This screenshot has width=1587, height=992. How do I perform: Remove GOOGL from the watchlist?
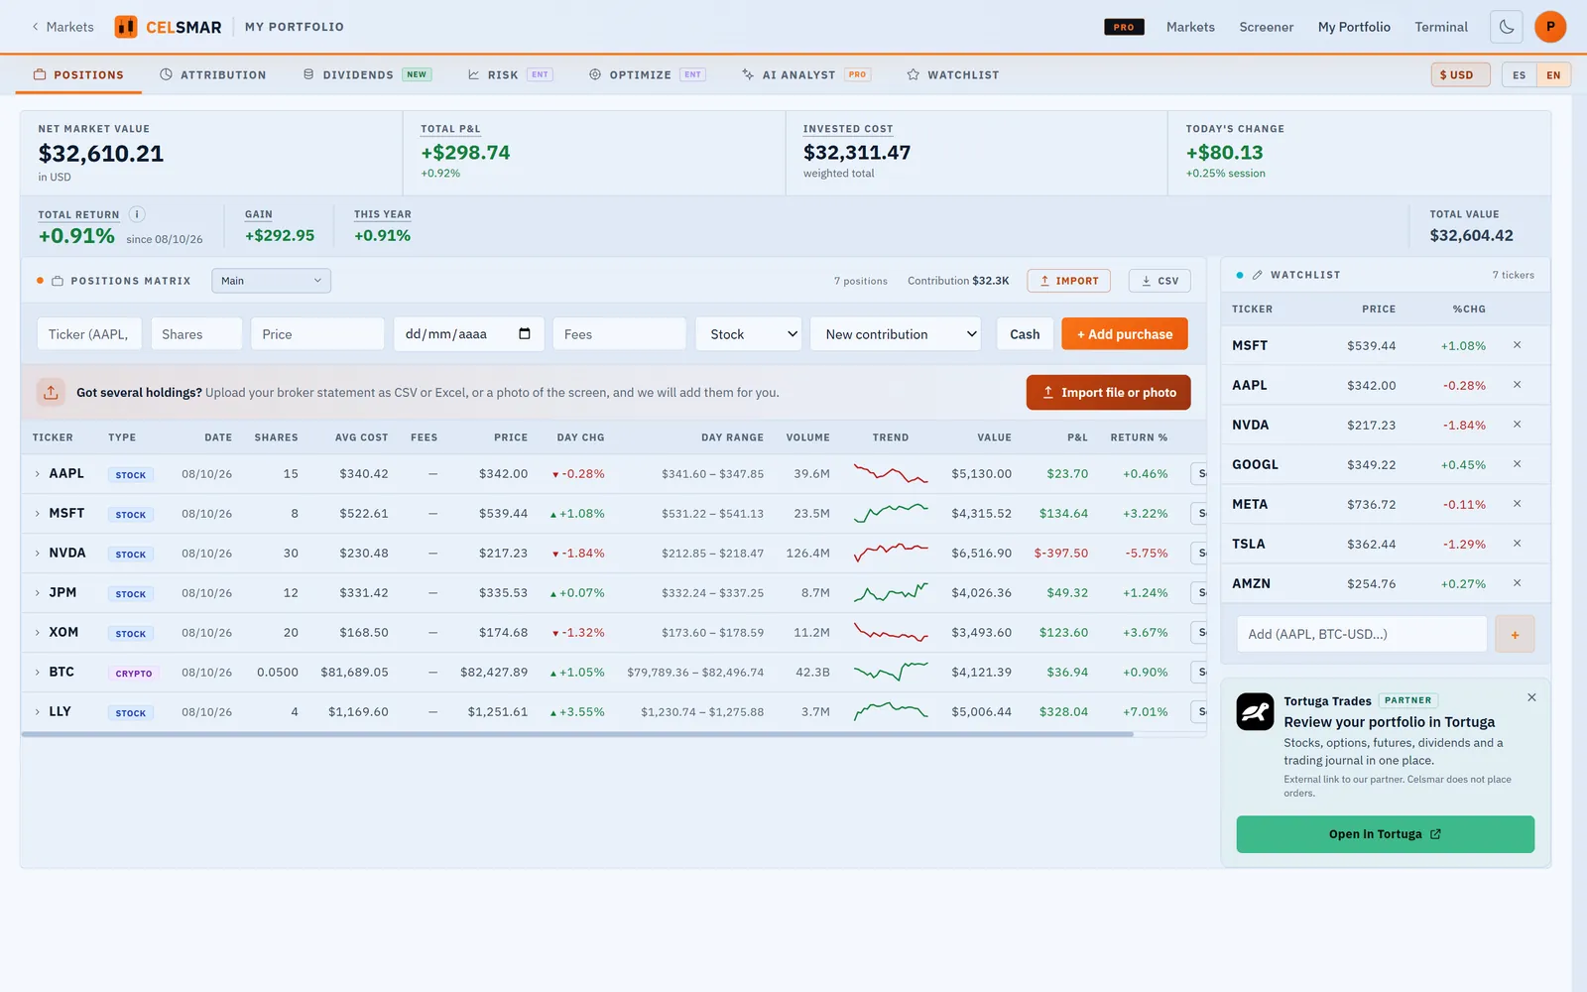[x=1517, y=464]
